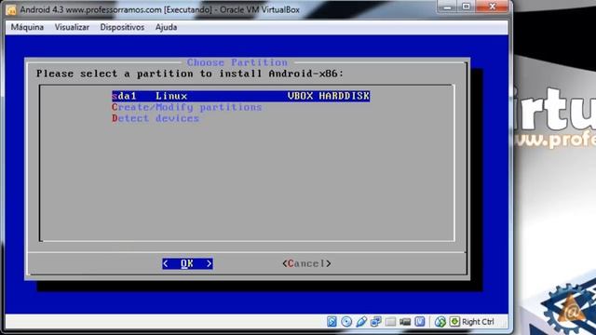Click the Right Ctrl host key label
This screenshot has height=335, width=596.
pyautogui.click(x=478, y=322)
